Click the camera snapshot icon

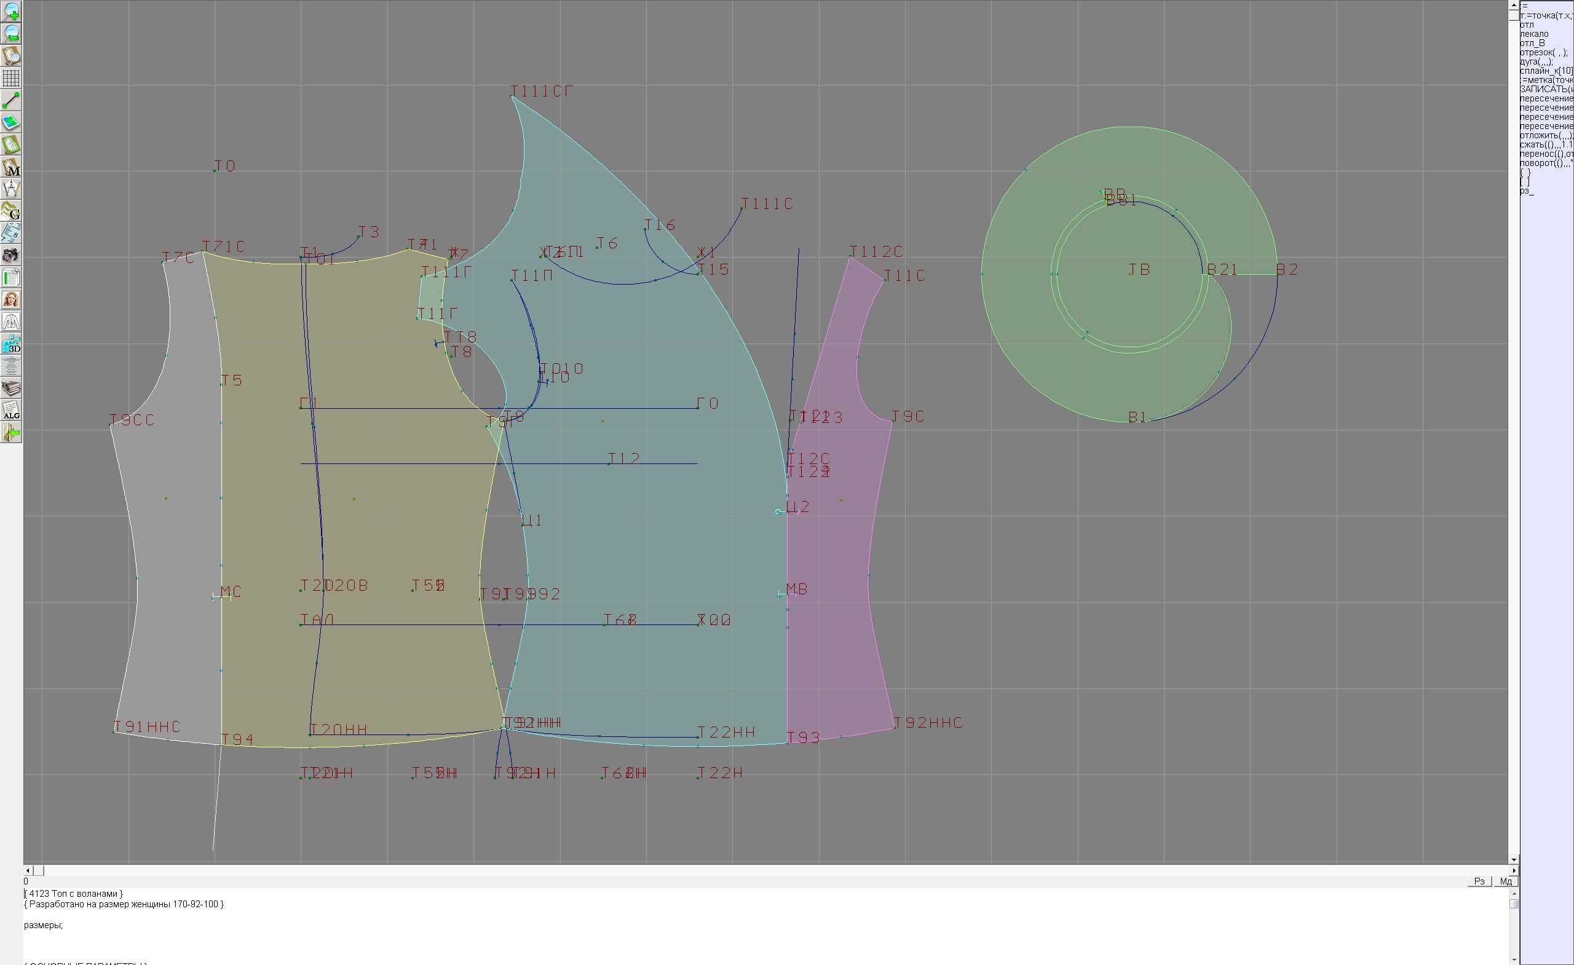click(11, 256)
